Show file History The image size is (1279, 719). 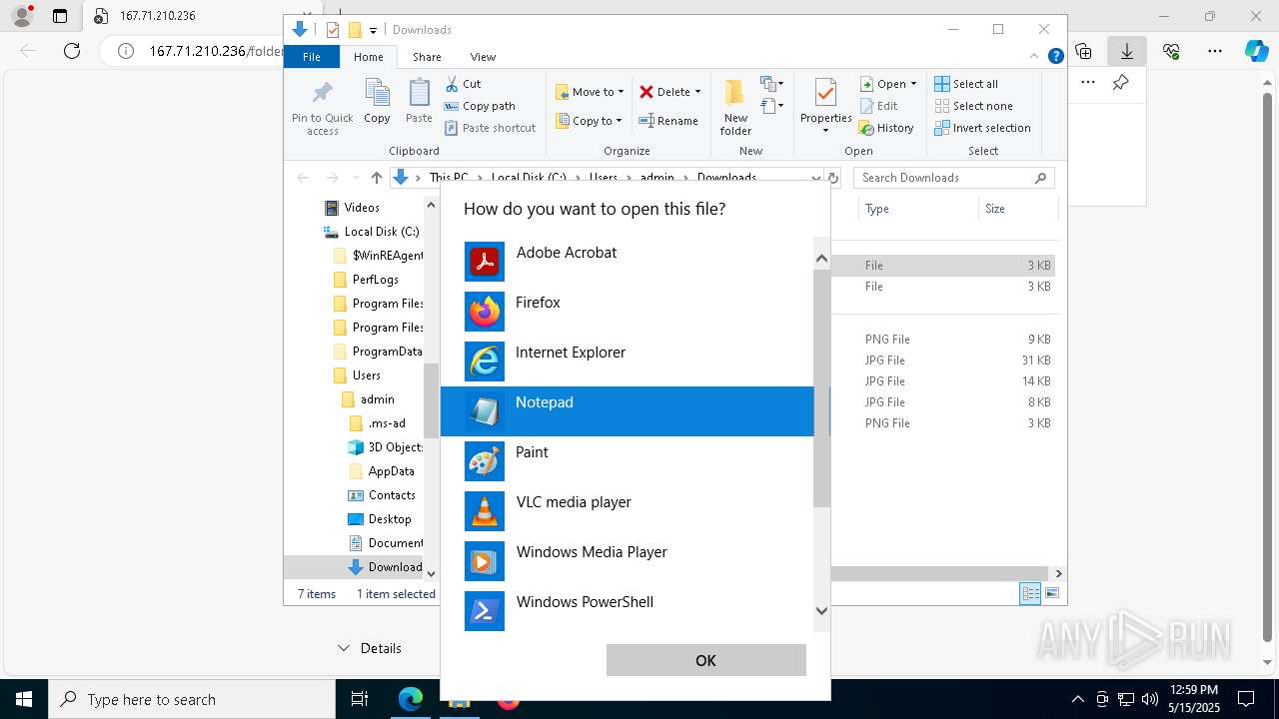point(886,128)
